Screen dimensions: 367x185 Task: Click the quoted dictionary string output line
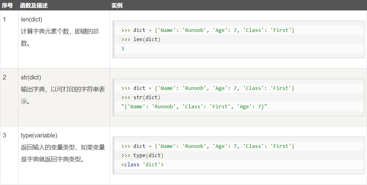194,106
